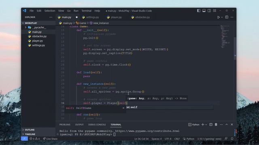Open Explorer more actions ellipsis
259x145 pixels.
coord(51,17)
